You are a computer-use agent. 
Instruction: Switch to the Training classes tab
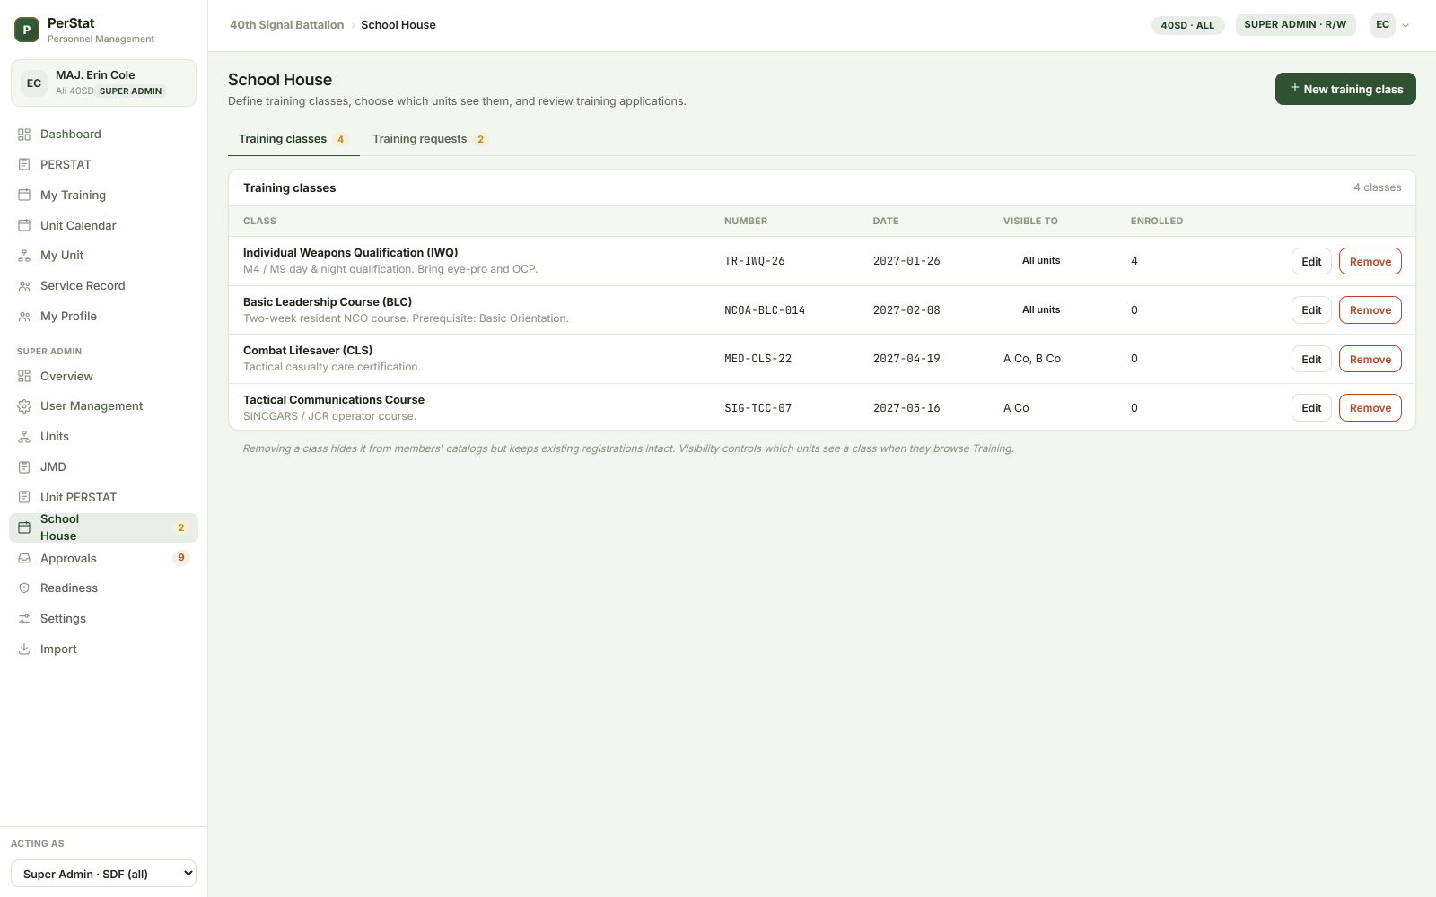pos(293,139)
